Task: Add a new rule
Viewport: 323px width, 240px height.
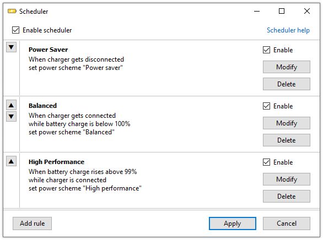Action: point(32,223)
